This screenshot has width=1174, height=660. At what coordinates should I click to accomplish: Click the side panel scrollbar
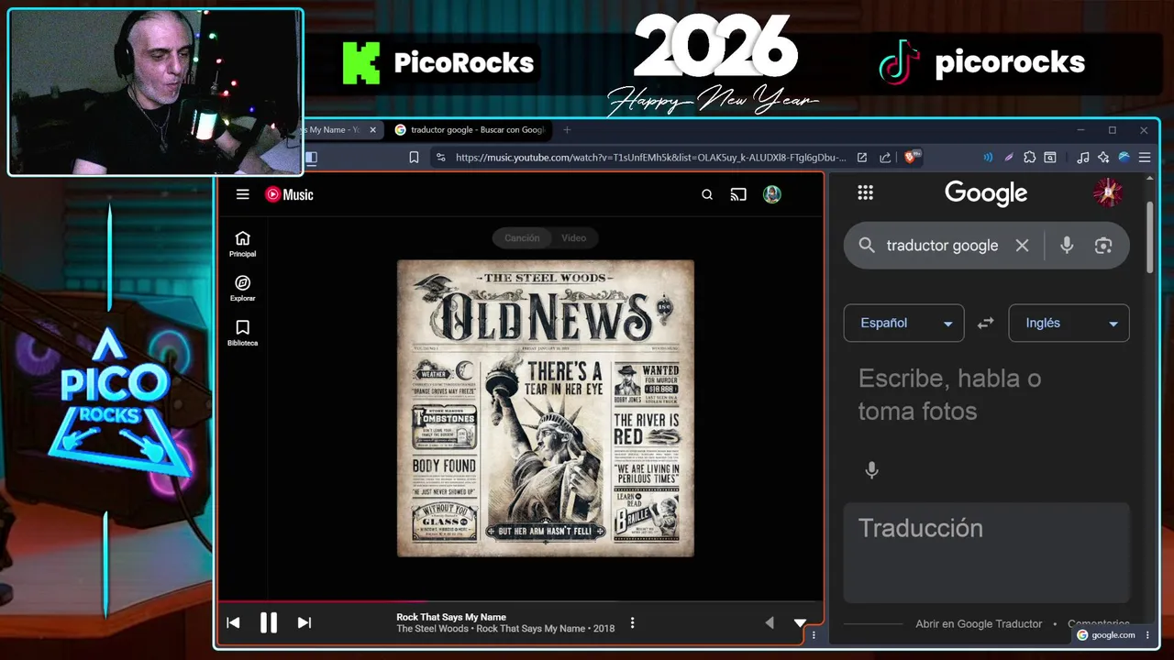(x=1150, y=236)
